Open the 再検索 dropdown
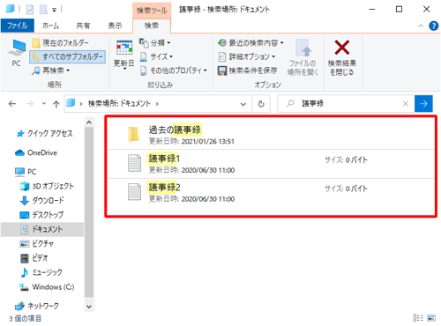The height and width of the screenshot is (326, 441). [51, 70]
